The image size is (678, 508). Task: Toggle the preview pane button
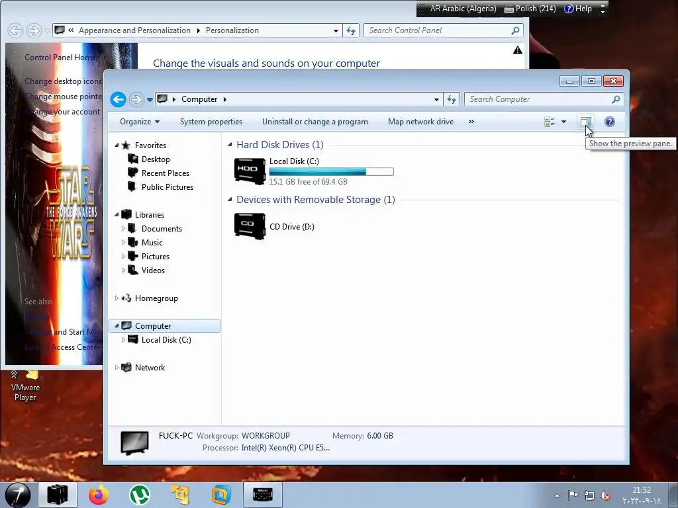[586, 122]
